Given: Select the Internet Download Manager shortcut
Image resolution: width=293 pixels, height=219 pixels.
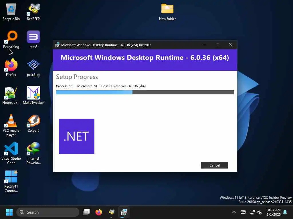Looking at the screenshot, I should tap(33, 153).
